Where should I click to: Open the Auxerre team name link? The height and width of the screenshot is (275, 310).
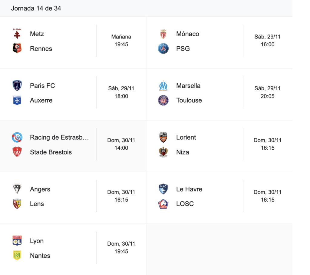click(x=41, y=100)
